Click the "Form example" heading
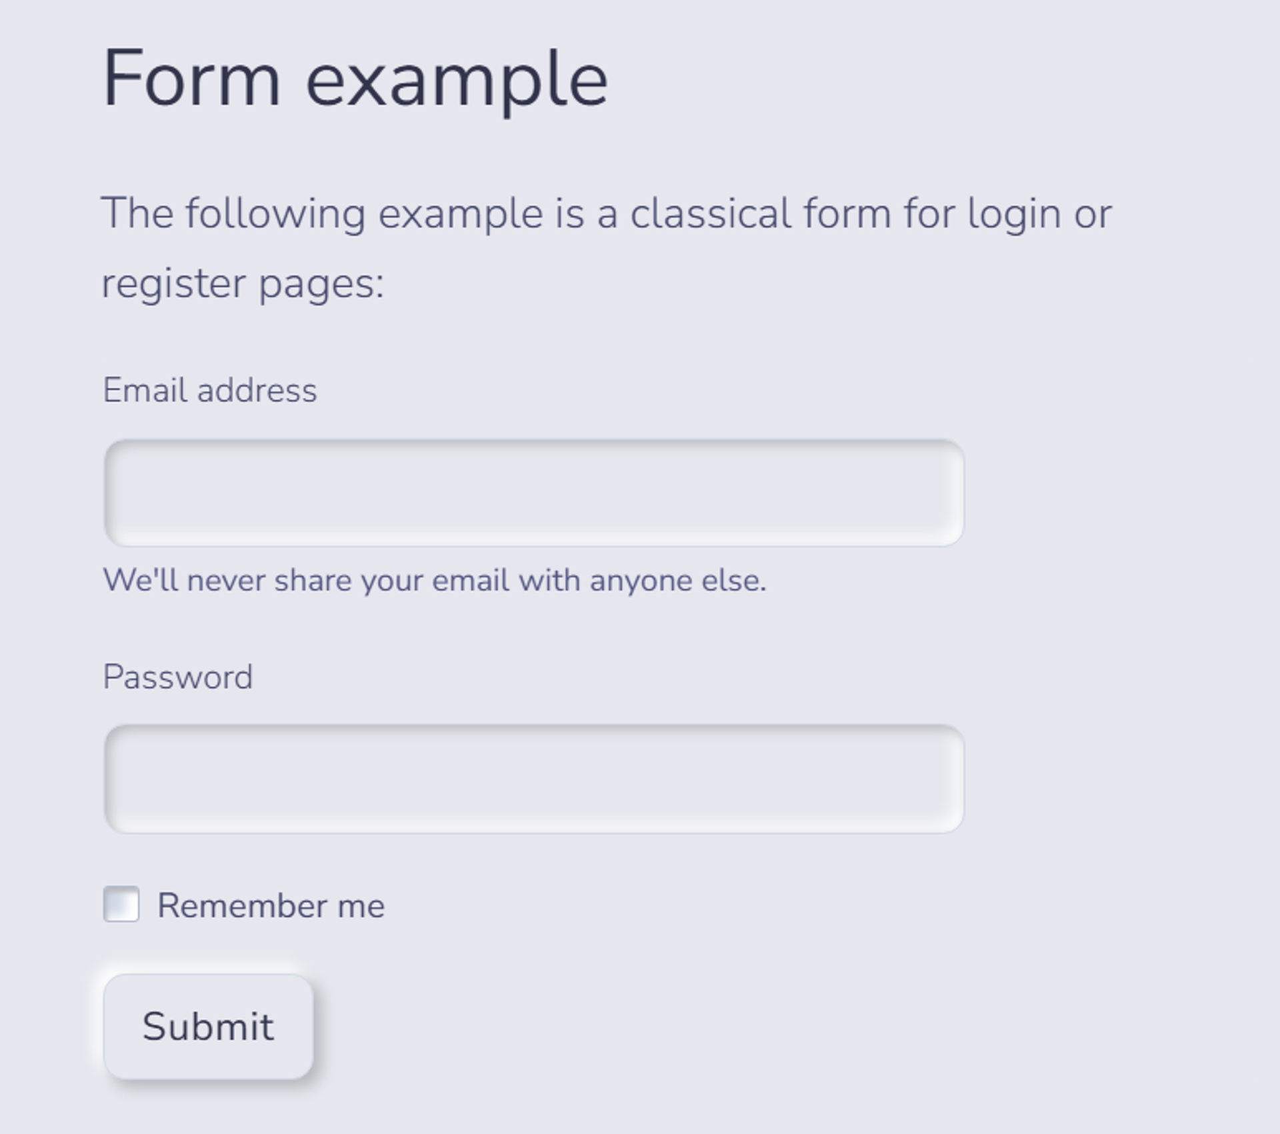Viewport: 1280px width, 1134px height. coord(355,80)
